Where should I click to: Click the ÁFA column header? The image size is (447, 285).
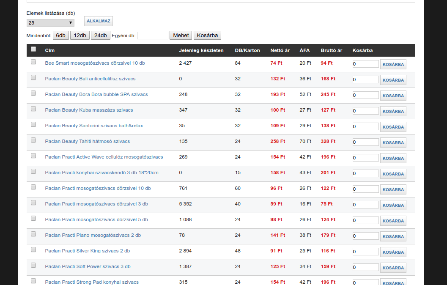(304, 50)
